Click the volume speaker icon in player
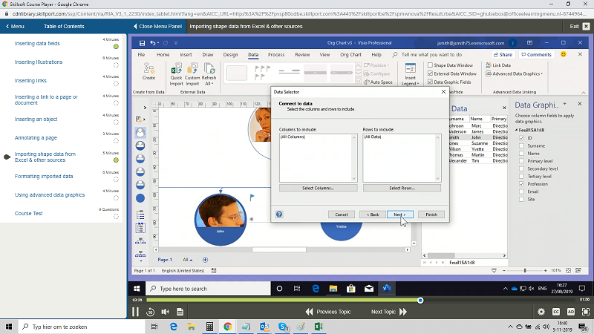 tap(165, 312)
